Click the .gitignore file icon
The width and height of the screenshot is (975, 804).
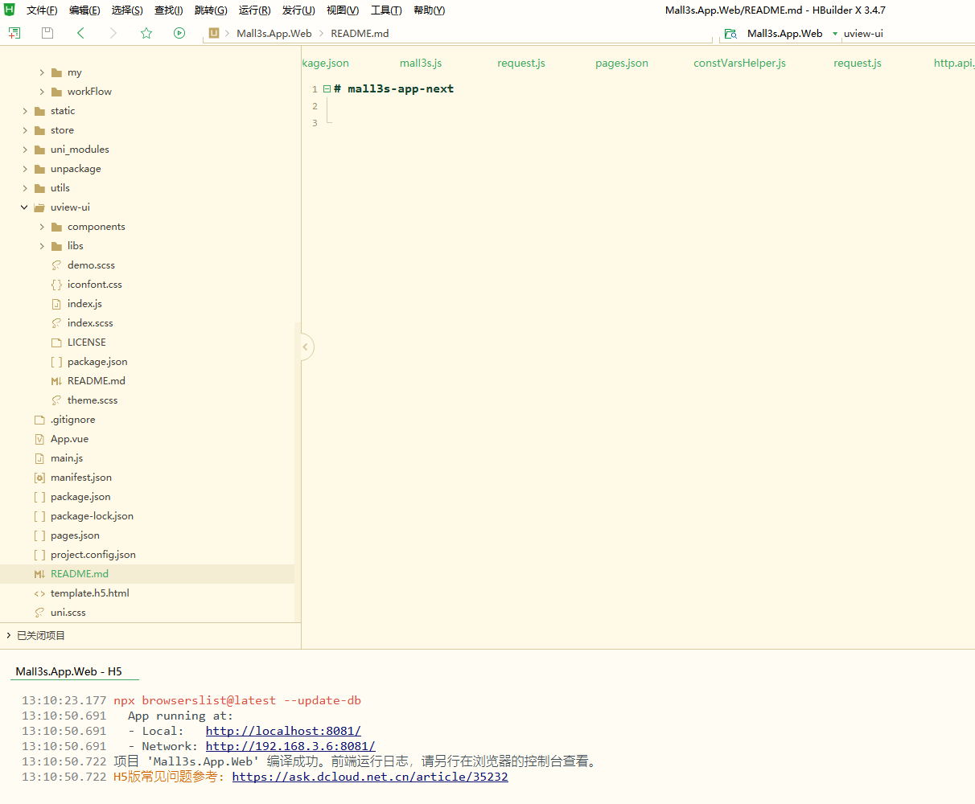click(x=39, y=420)
